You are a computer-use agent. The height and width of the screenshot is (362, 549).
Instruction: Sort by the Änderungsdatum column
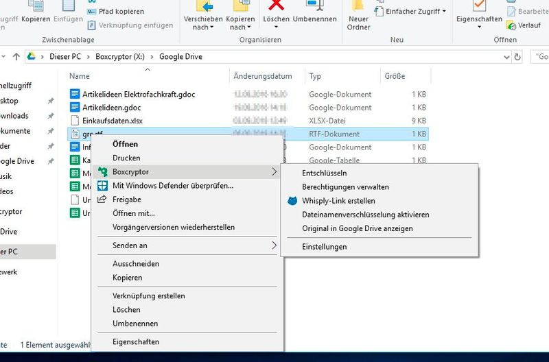[263, 76]
